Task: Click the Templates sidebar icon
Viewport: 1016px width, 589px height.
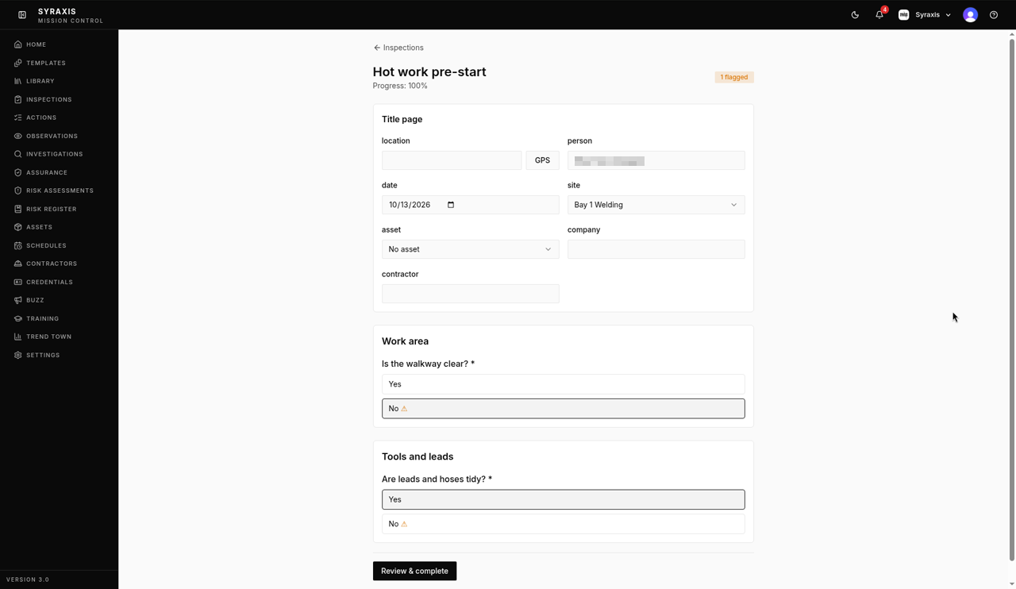Action: 18,63
